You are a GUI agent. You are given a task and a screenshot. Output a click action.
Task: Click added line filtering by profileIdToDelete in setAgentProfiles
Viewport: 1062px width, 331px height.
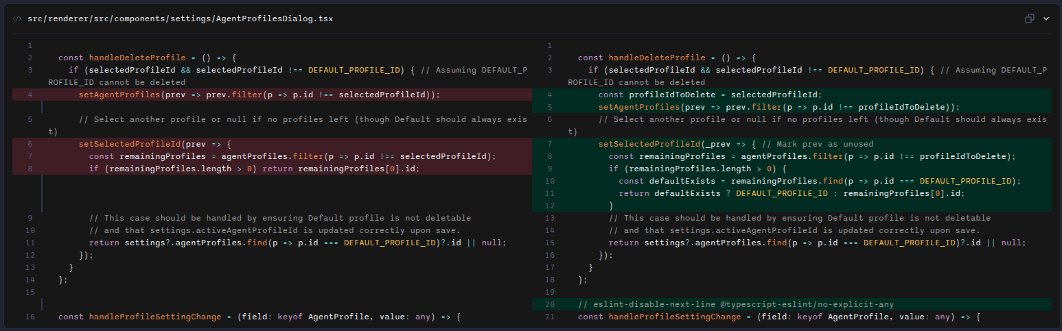(x=792, y=107)
